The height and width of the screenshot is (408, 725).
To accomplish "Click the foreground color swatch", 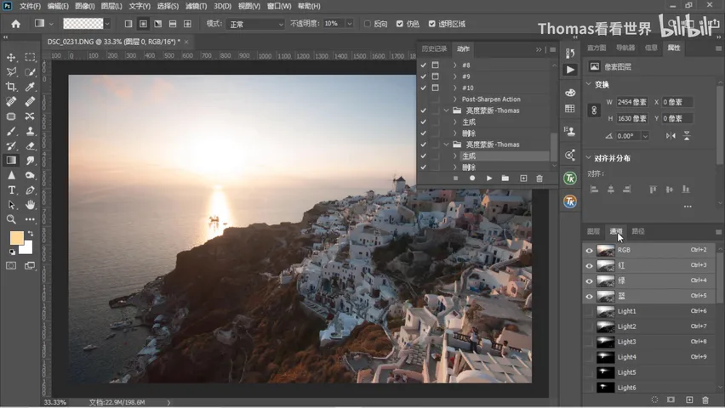I will 16,238.
